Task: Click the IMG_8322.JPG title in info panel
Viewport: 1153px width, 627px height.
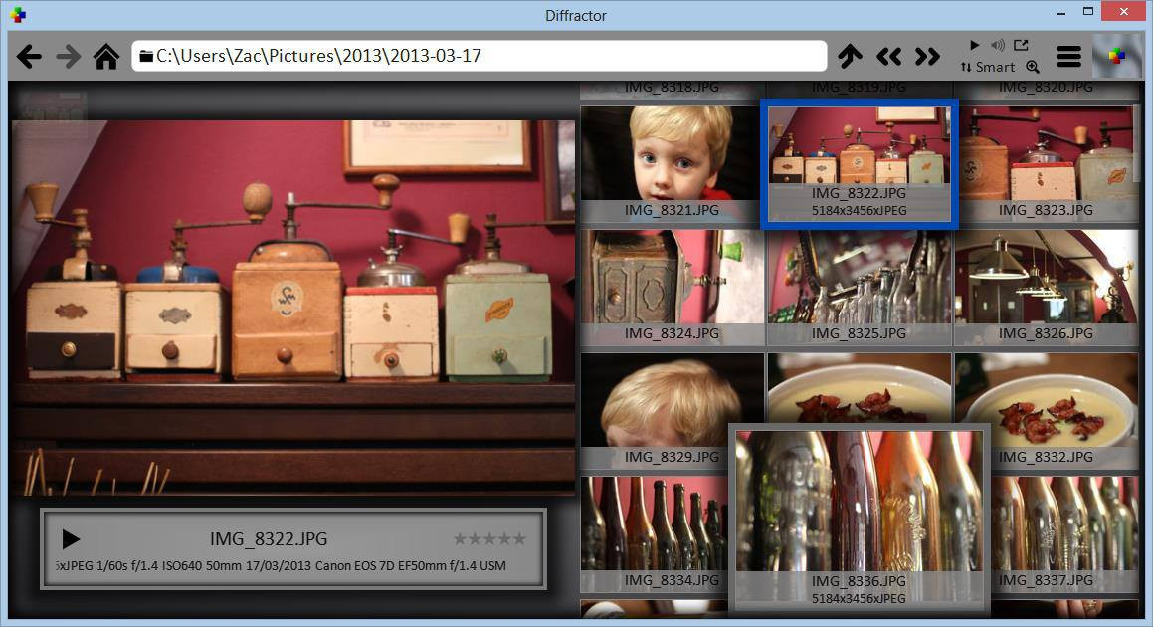Action: click(269, 539)
